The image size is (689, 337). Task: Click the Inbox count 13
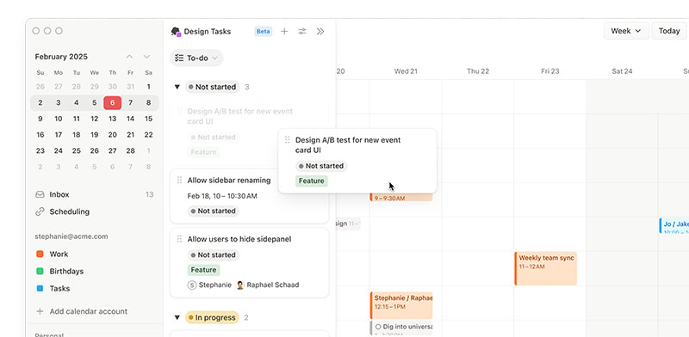click(x=149, y=194)
